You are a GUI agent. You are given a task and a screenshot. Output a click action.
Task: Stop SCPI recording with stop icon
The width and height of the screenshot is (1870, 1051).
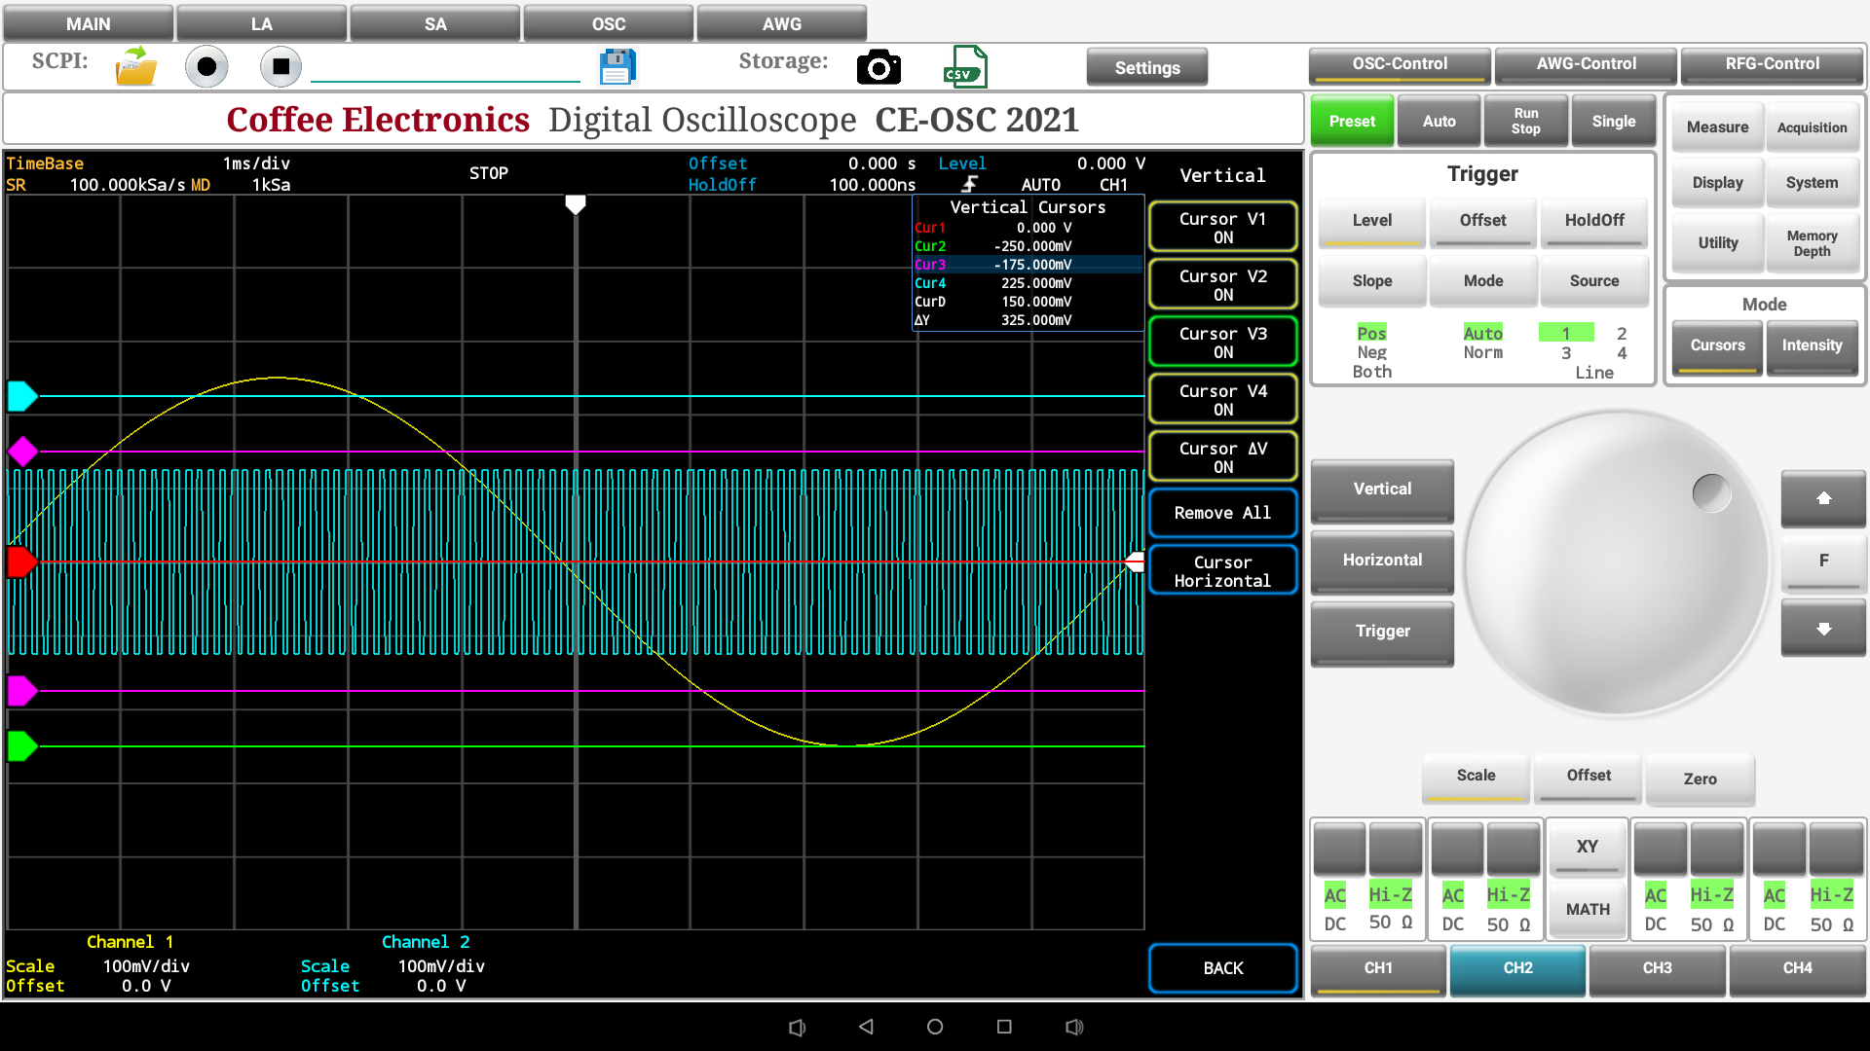tap(280, 67)
